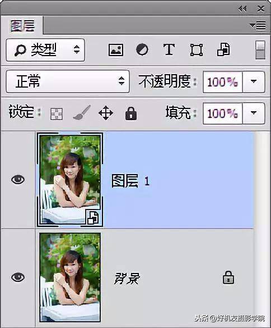Hide the 背景 layer visibility

coord(18,277)
